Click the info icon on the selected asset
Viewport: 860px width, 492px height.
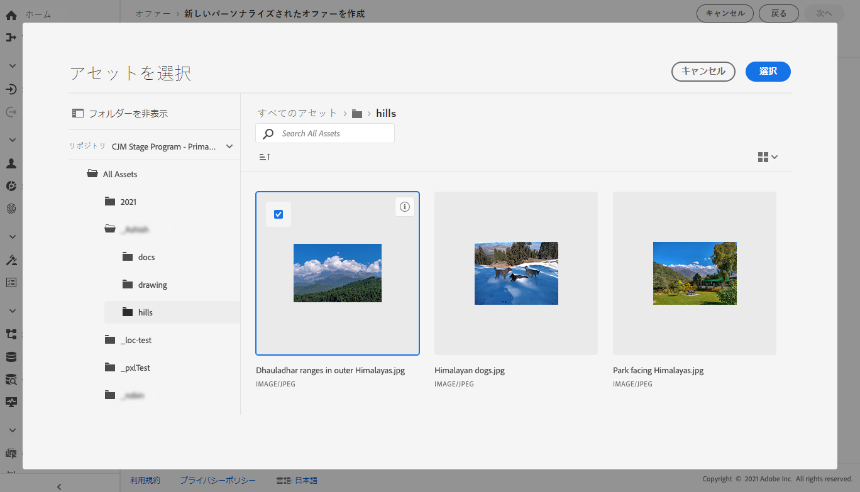(x=405, y=207)
